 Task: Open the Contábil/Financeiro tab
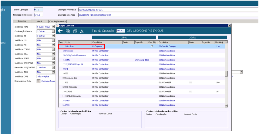[58, 21]
